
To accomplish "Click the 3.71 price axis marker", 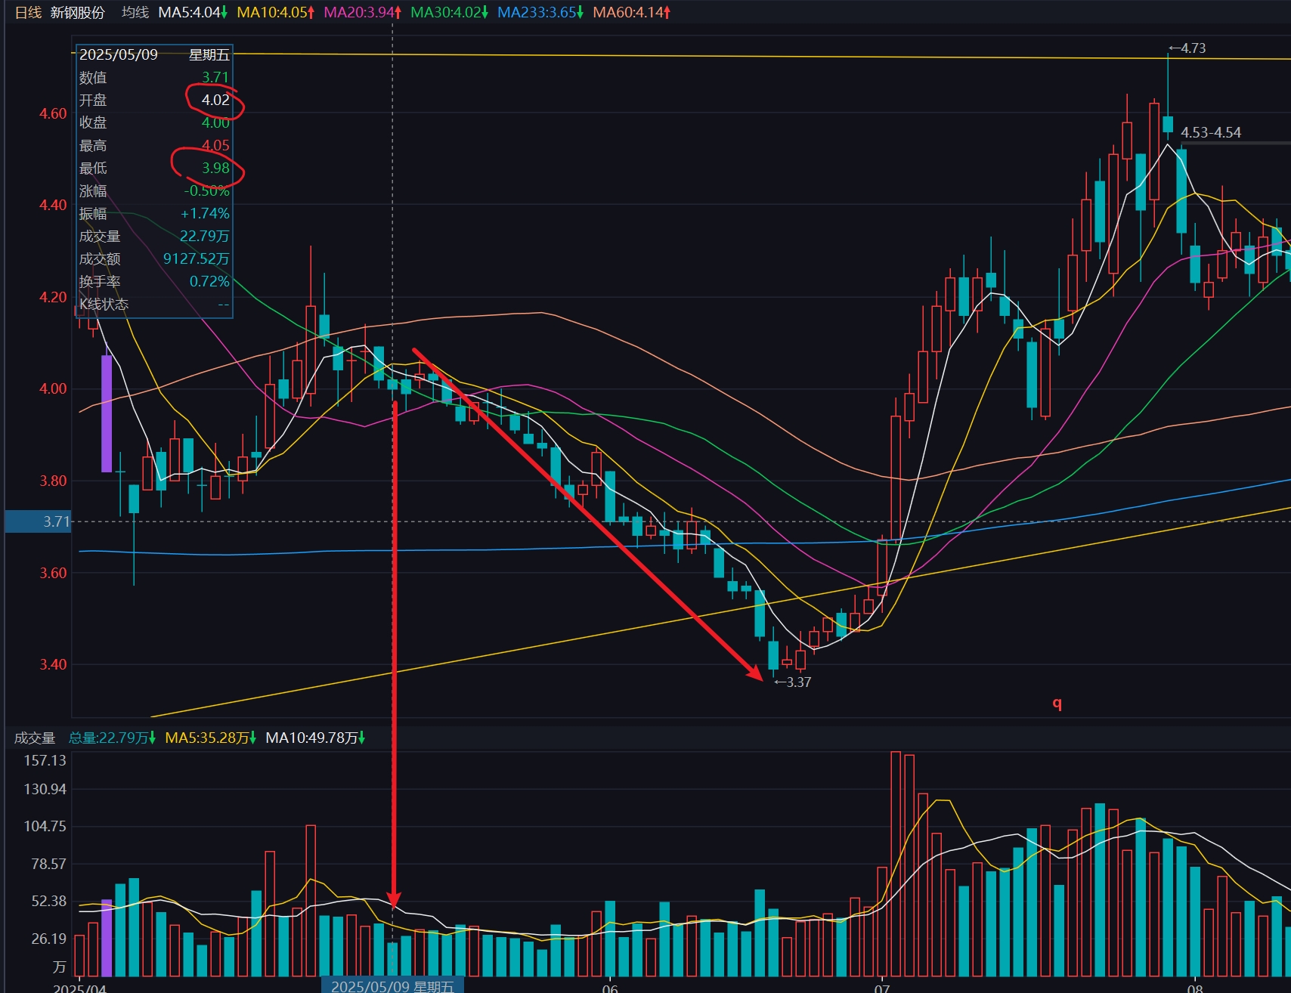I will coord(38,521).
